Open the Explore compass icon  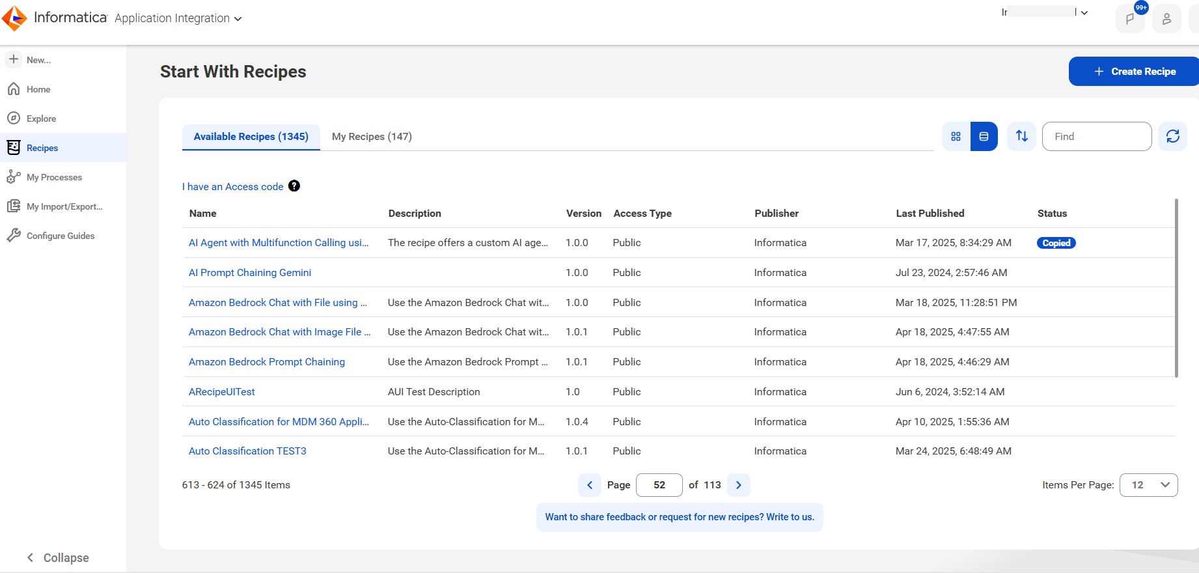coord(14,119)
